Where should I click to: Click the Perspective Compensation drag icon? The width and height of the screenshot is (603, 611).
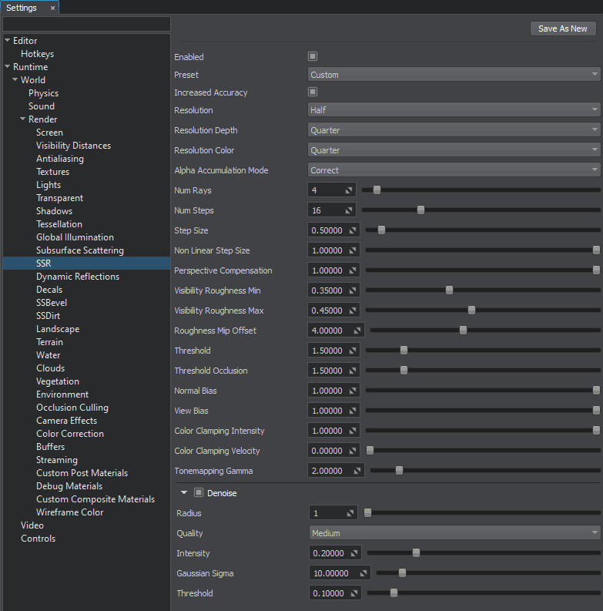pos(353,270)
